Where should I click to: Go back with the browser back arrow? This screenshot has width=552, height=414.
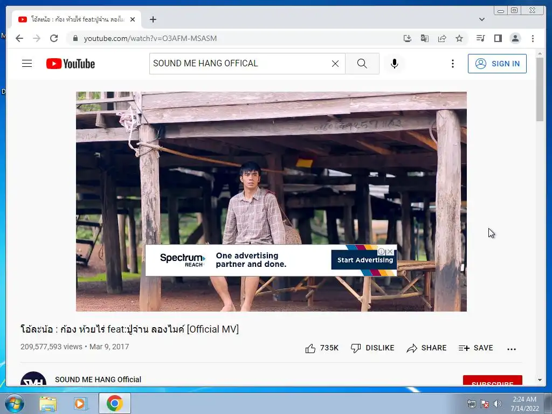(19, 38)
